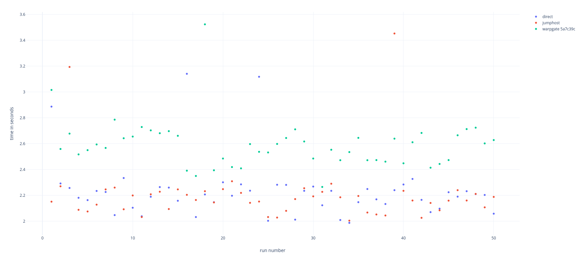Click the y-axis tick label 3.4
Viewport: 585px width, 253px height.
[x=22, y=40]
